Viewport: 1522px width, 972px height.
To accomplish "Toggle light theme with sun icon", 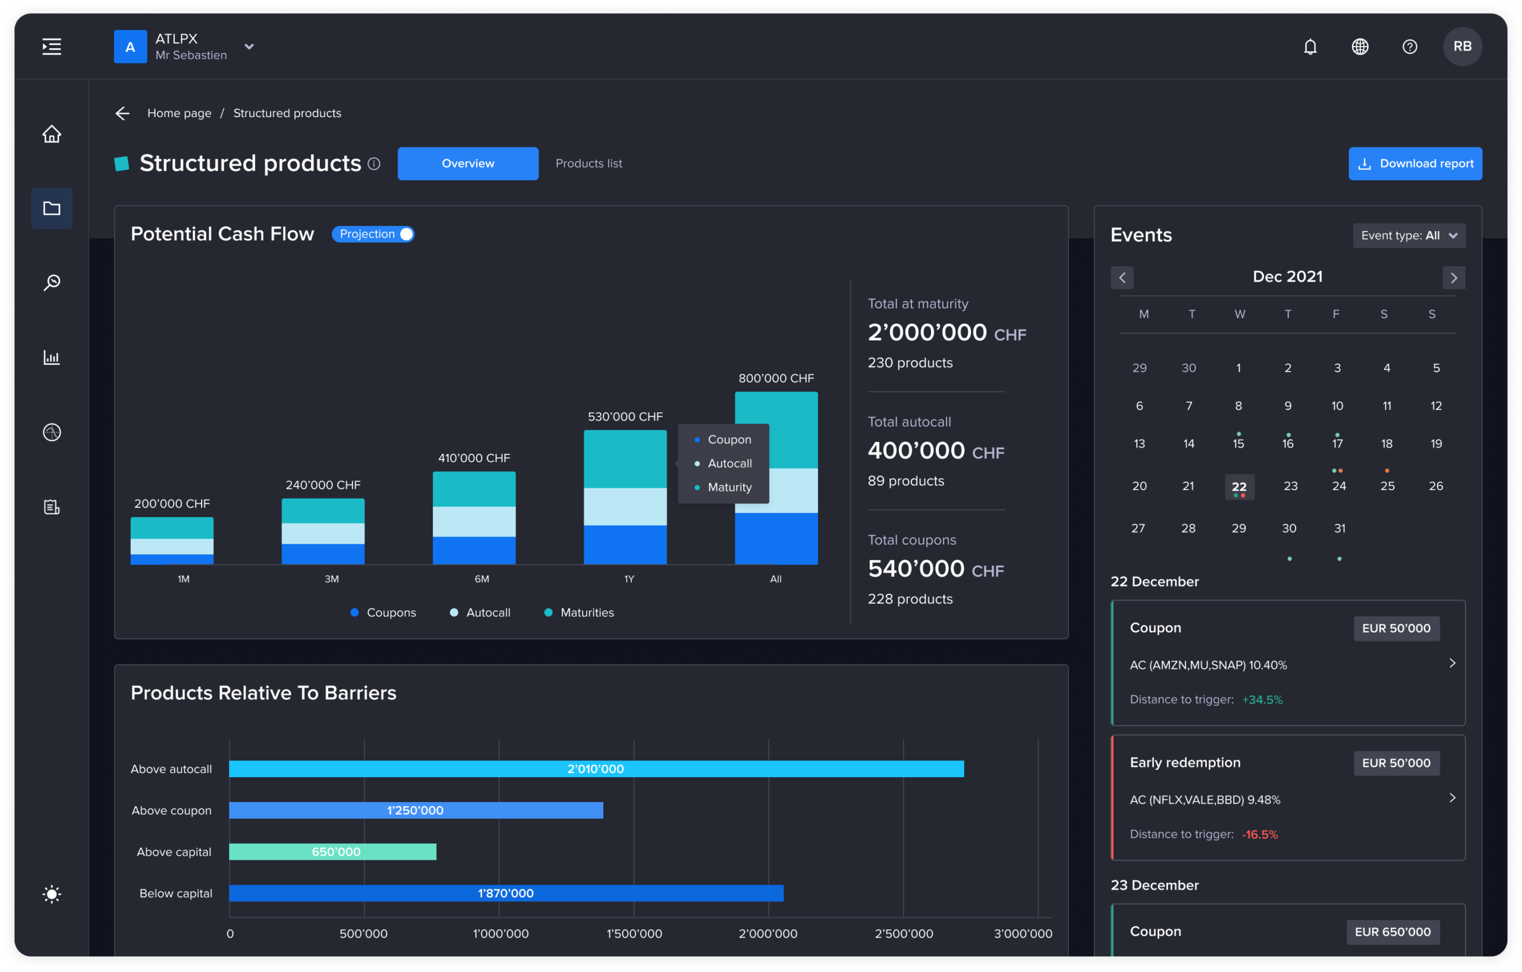I will pos(52,894).
